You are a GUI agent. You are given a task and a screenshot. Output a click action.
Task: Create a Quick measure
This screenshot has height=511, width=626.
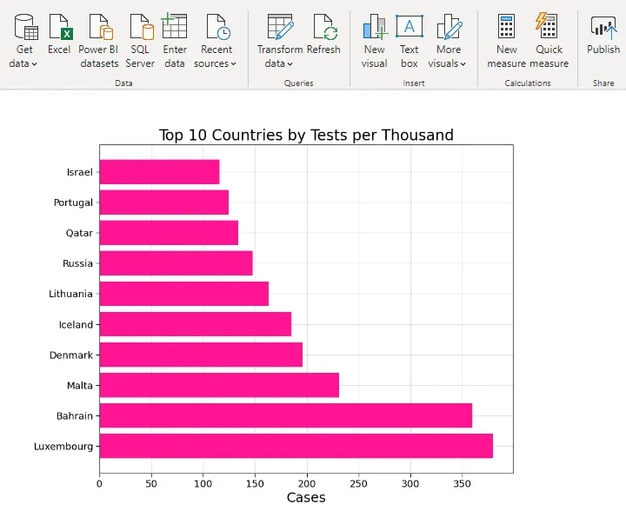[x=549, y=28]
